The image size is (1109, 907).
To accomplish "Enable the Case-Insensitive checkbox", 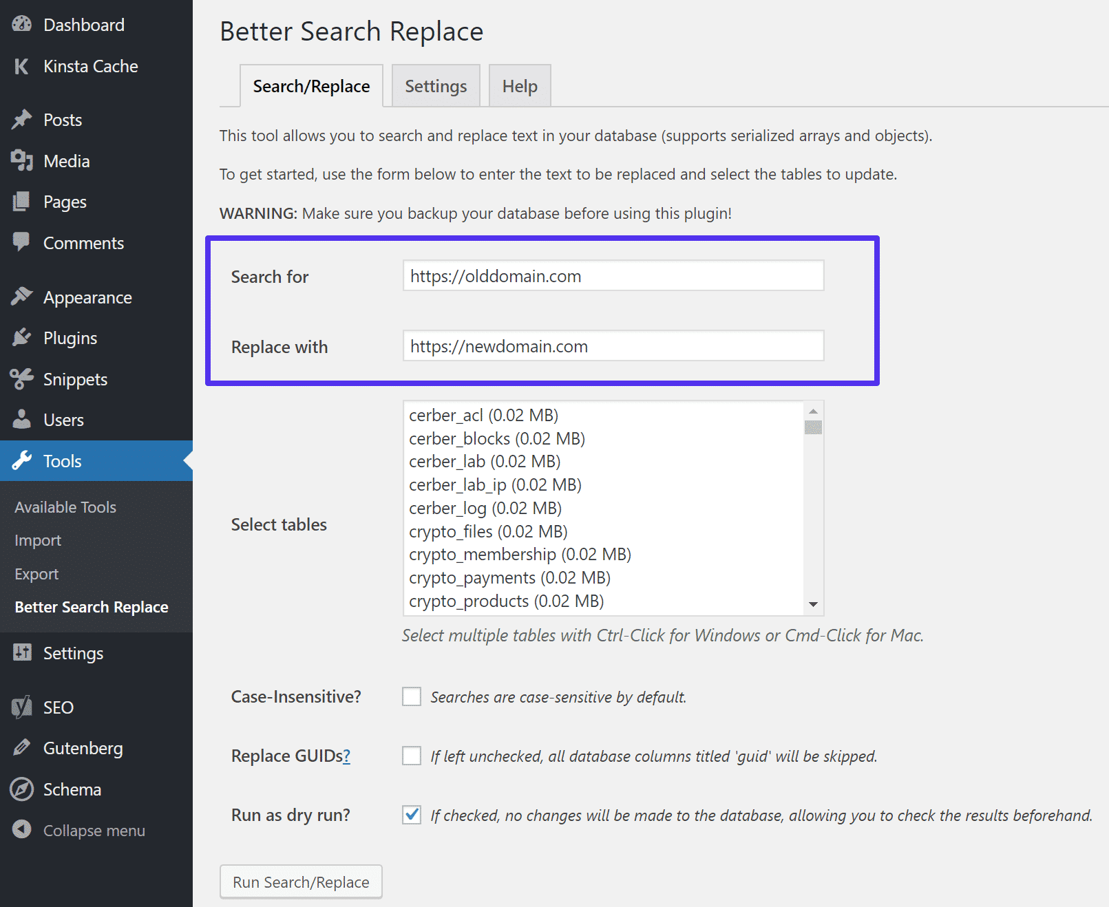I will (x=411, y=696).
